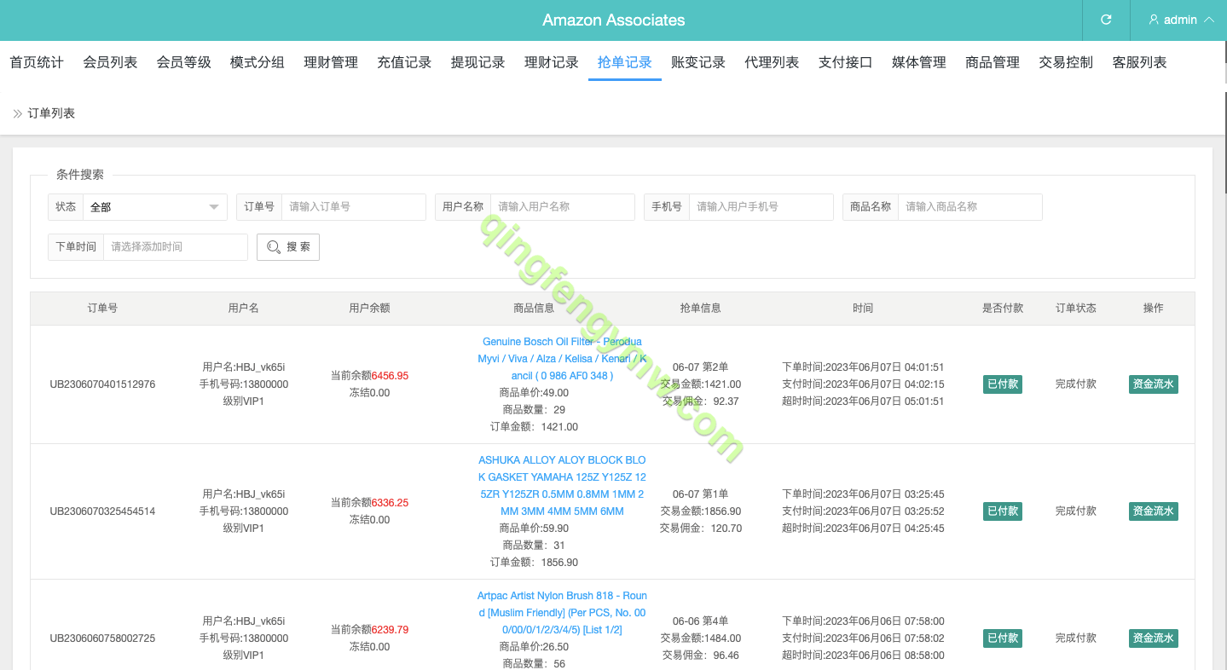The image size is (1227, 670).
Task: Click the 订单号 column header
Action: tap(102, 309)
